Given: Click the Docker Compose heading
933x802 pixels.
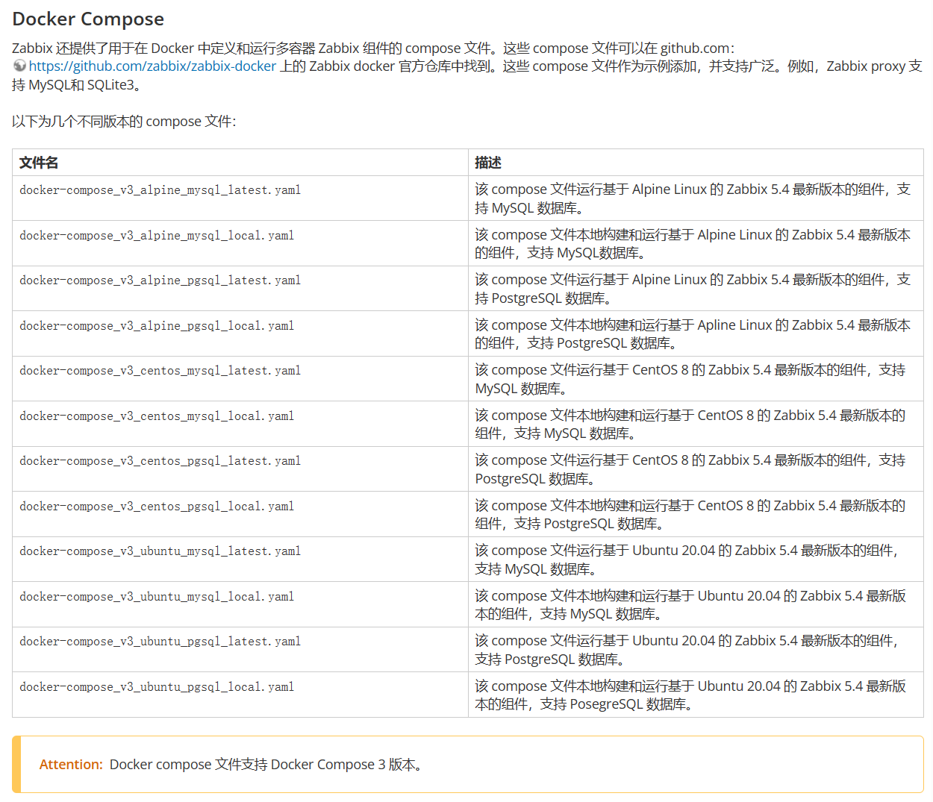Looking at the screenshot, I should tap(88, 19).
